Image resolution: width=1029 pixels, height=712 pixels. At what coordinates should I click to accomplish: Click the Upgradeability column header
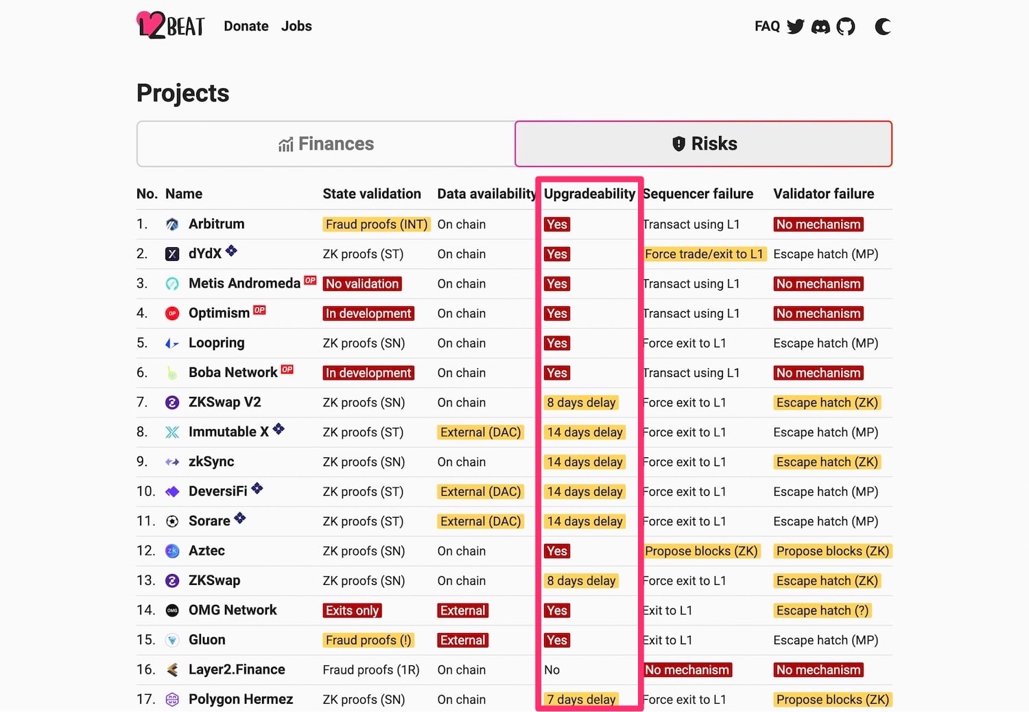[589, 194]
